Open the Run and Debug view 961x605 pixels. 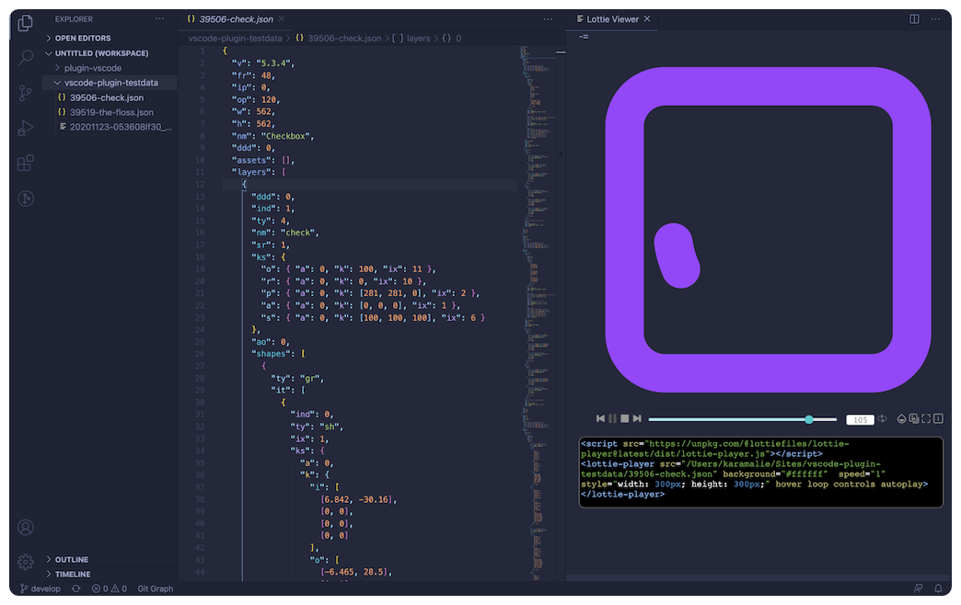tap(25, 128)
